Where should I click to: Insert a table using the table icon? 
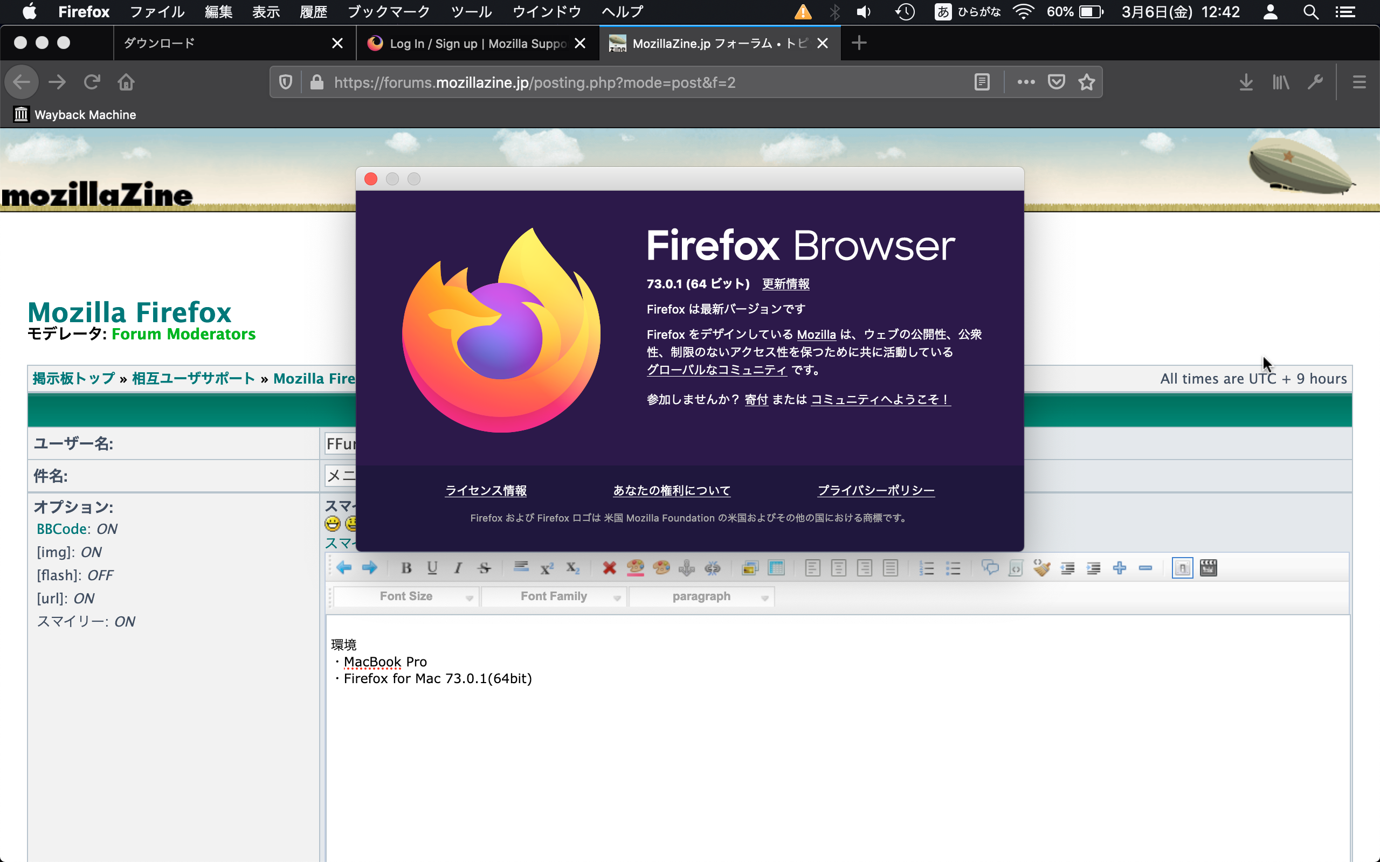click(776, 568)
